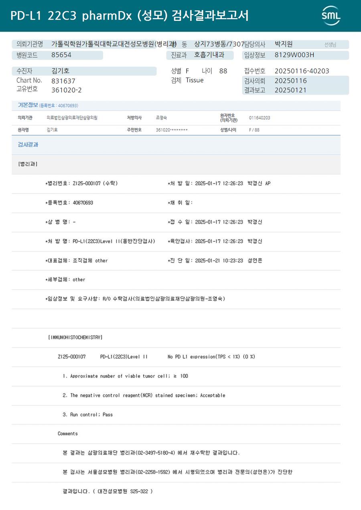Viewport: 361px width, 510px height.
Task: Select the '*임상정보 및 요구사항: R/O 수탁검사' line
Action: 135,299
